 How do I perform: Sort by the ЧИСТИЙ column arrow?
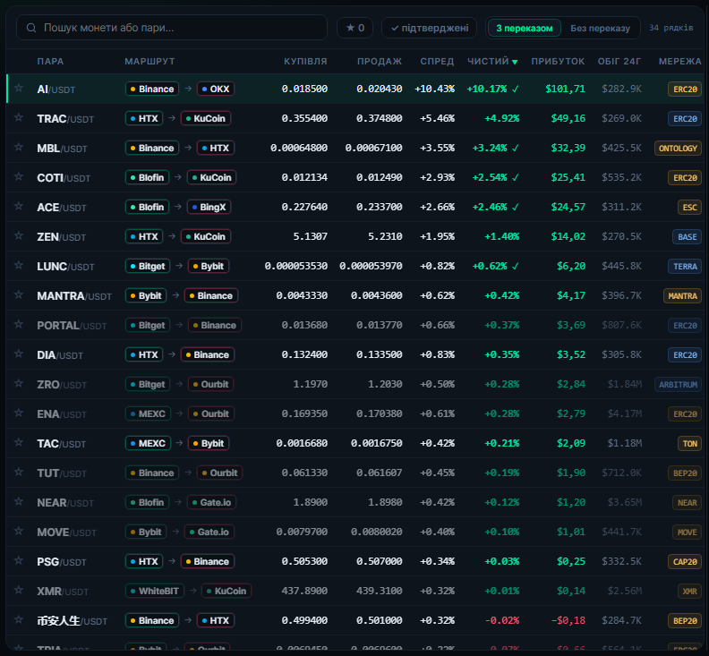click(x=515, y=62)
